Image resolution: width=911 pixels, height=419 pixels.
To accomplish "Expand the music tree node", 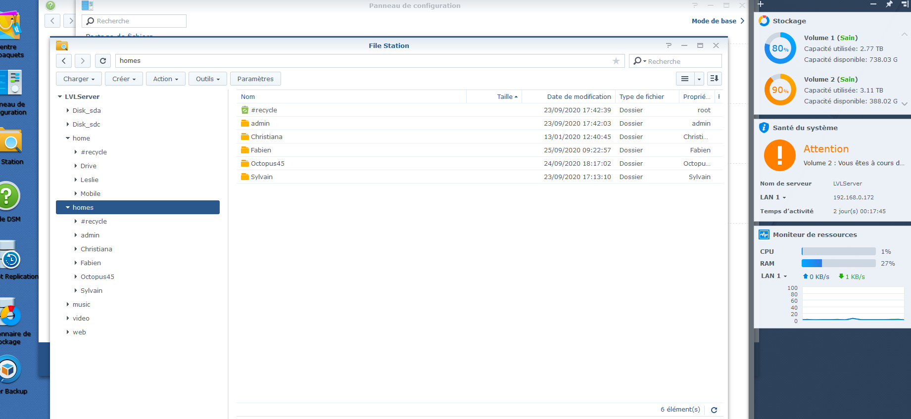I will (68, 304).
